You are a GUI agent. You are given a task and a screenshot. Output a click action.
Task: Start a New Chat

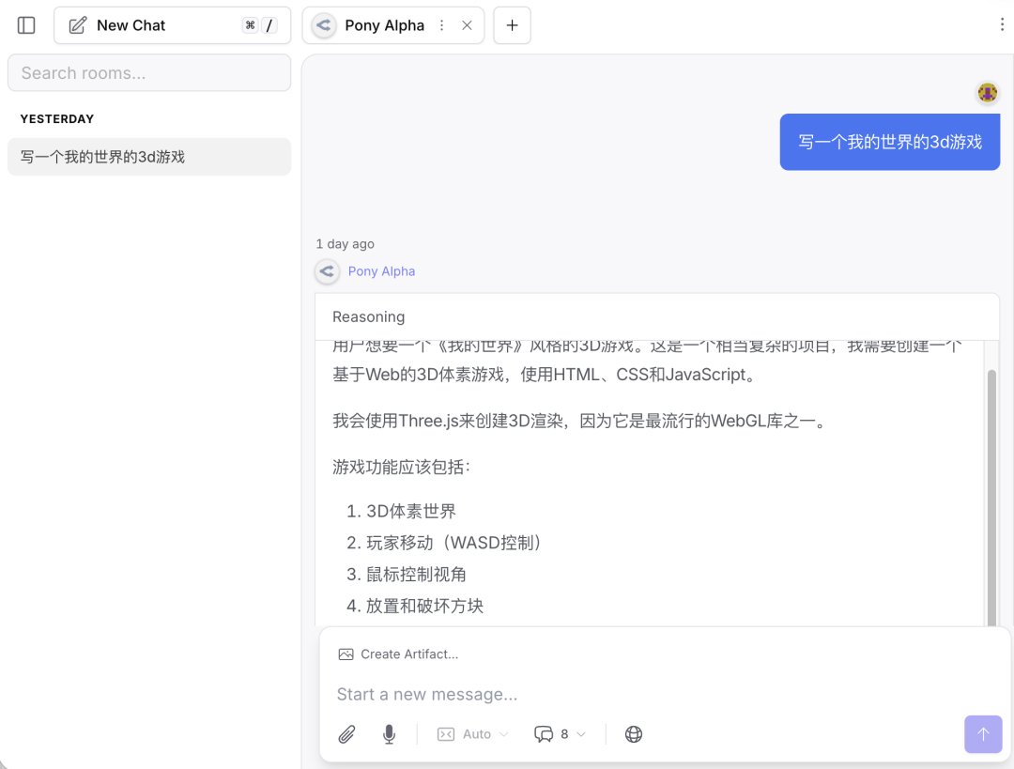pyautogui.click(x=172, y=25)
